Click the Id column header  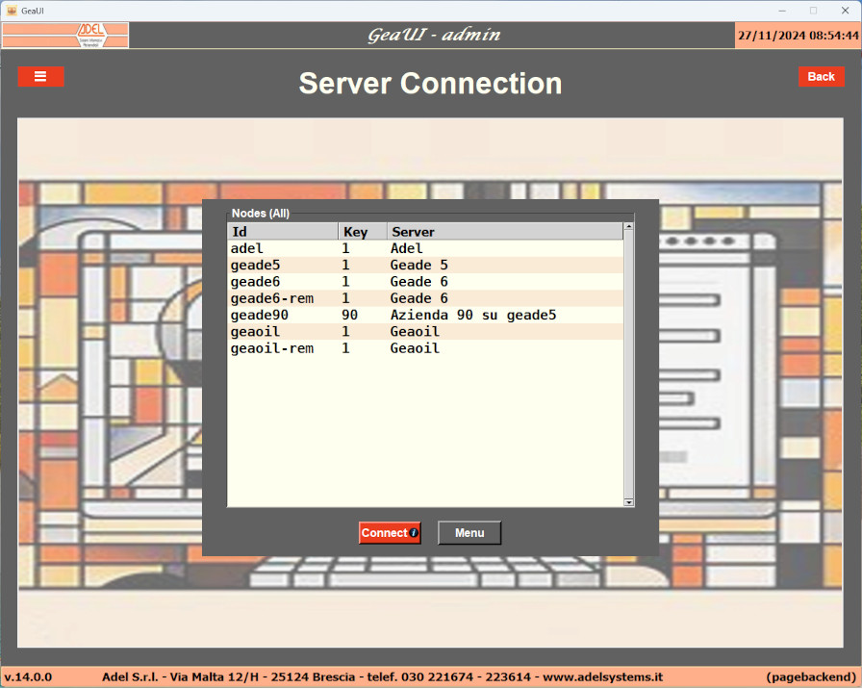283,232
